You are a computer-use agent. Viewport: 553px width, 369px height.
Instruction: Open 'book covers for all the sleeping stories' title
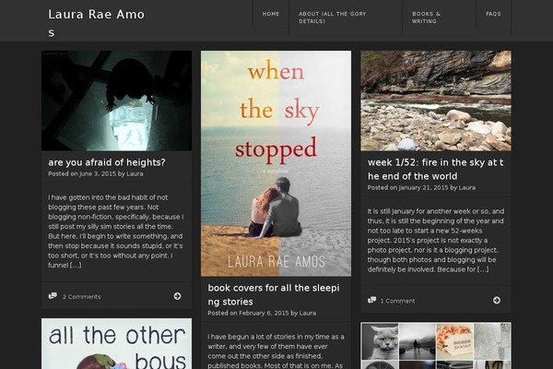(x=274, y=294)
